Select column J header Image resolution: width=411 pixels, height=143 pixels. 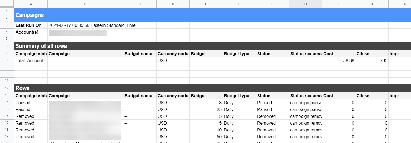tap(372, 4)
